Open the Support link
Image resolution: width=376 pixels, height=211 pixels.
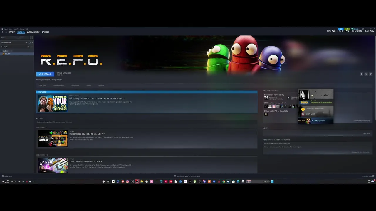(101, 86)
